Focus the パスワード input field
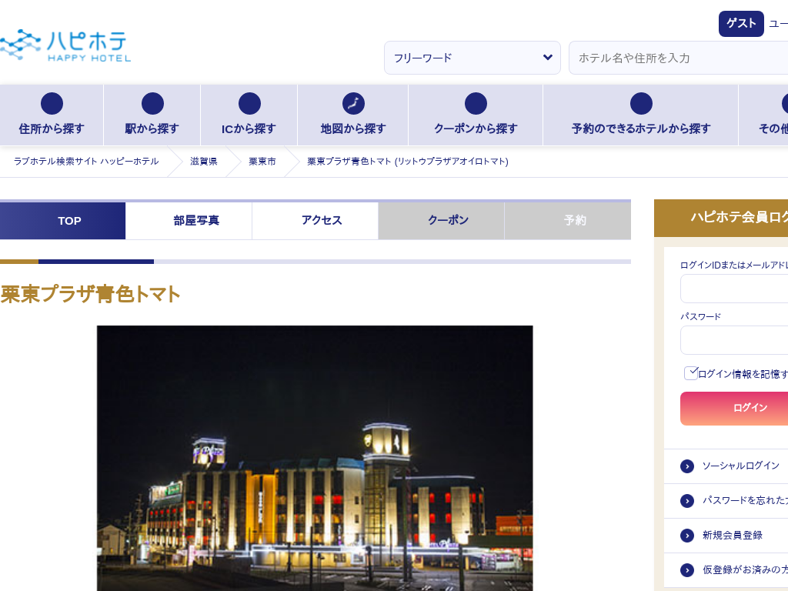The height and width of the screenshot is (591, 788). click(x=734, y=340)
